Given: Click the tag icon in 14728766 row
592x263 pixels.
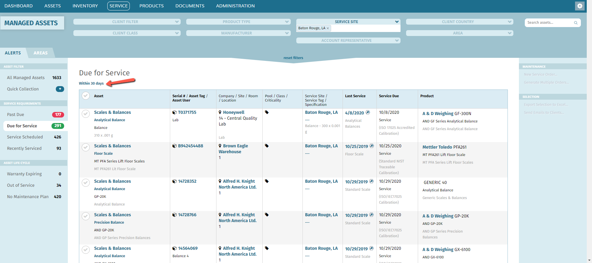Looking at the screenshot, I should click(x=267, y=215).
